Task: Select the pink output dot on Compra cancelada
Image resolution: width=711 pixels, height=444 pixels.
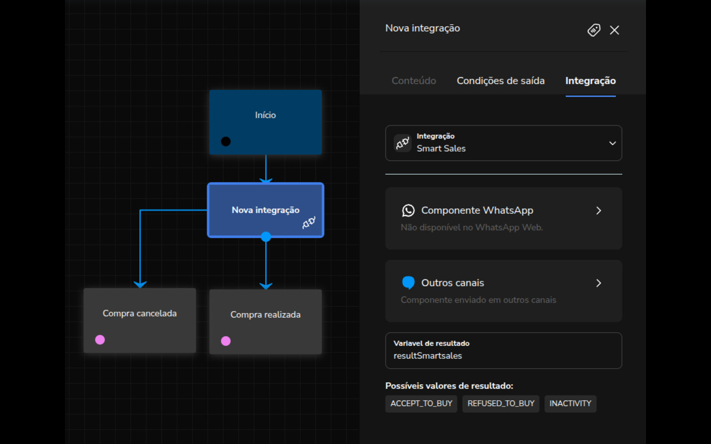Action: point(100,340)
